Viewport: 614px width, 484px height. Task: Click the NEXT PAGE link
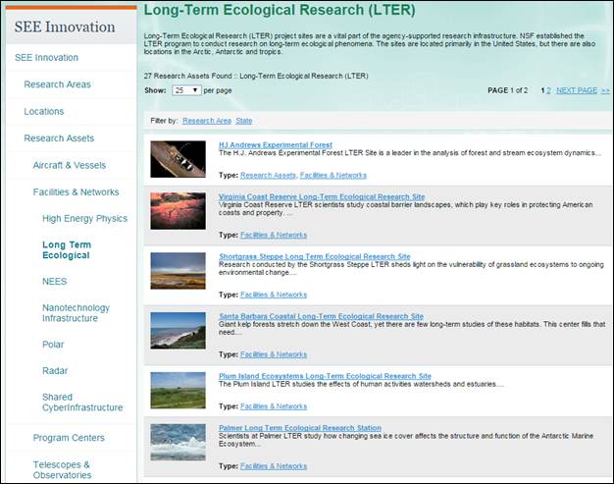[x=576, y=90]
